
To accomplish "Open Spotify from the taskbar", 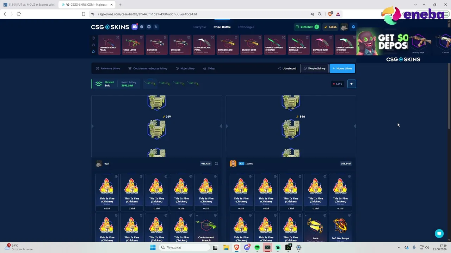I will pyautogui.click(x=257, y=247).
